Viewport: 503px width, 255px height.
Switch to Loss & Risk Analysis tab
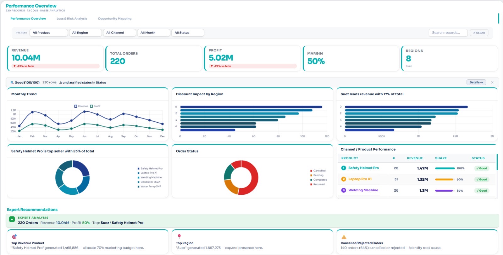(x=72, y=19)
